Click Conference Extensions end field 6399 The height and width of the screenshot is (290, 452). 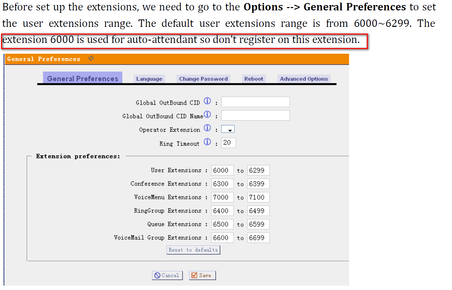tap(258, 184)
